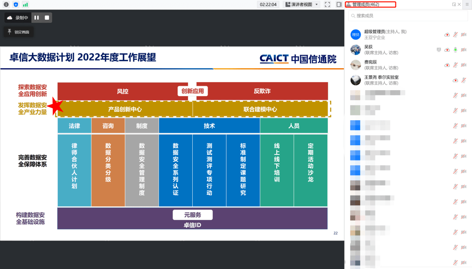This screenshot has width=472, height=269.
Task: Select 王景尧 泰尔实验室 avatar
Action: 355,80
